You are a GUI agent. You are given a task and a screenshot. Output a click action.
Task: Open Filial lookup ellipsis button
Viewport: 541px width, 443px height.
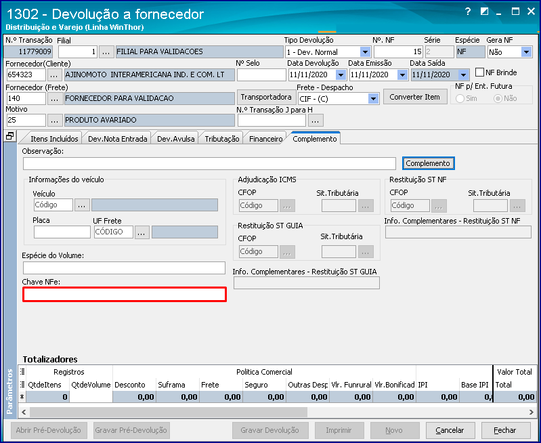click(106, 52)
